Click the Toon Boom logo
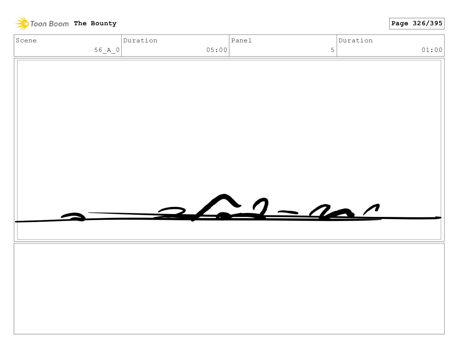The height and width of the screenshot is (355, 459). (x=42, y=23)
